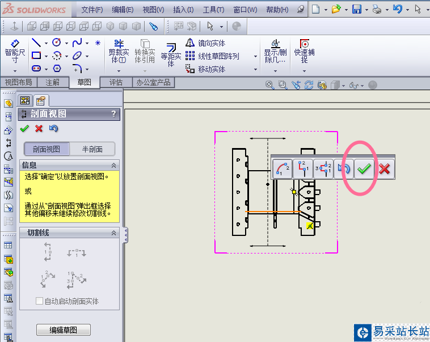Click Convert Entities (转换实体引用) tool
The height and width of the screenshot is (342, 430).
click(x=145, y=52)
